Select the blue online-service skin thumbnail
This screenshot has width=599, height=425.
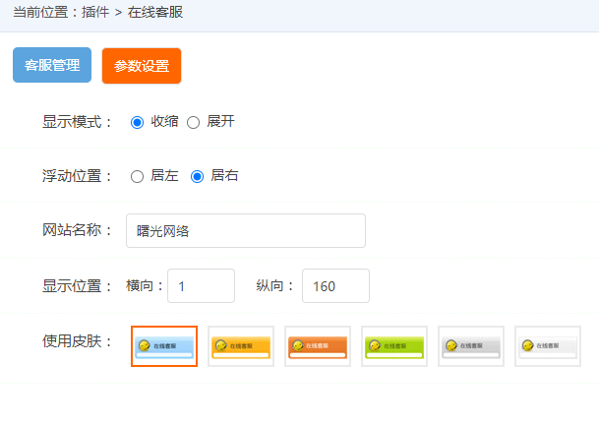[x=164, y=346]
